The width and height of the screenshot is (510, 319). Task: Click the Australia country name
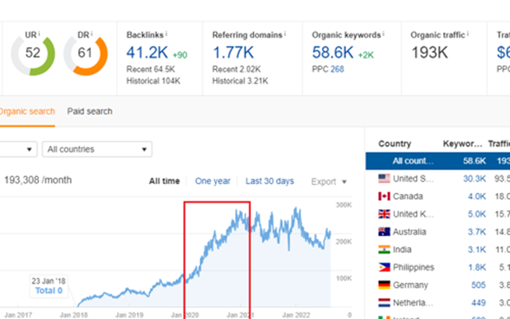point(410,232)
